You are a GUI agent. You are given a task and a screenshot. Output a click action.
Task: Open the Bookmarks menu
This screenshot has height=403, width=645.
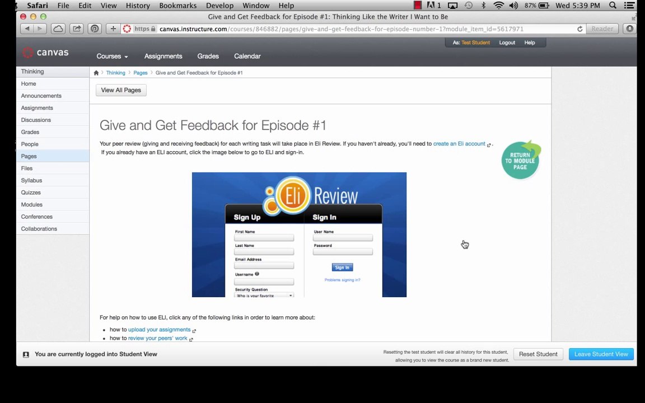(177, 6)
